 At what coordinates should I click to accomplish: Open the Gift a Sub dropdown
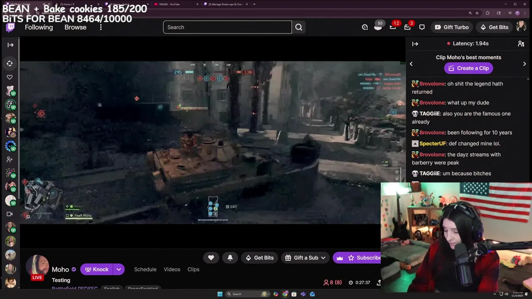[305, 258]
